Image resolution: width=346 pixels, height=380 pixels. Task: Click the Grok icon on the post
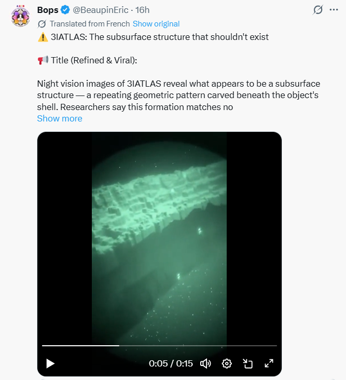318,10
